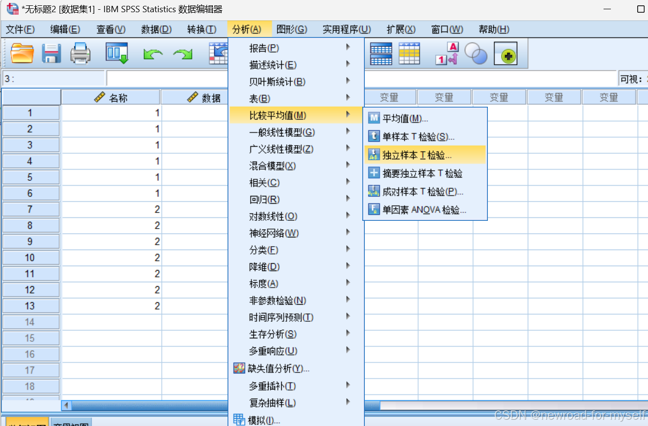
Task: Open the 文件(F) menu
Action: [21, 30]
